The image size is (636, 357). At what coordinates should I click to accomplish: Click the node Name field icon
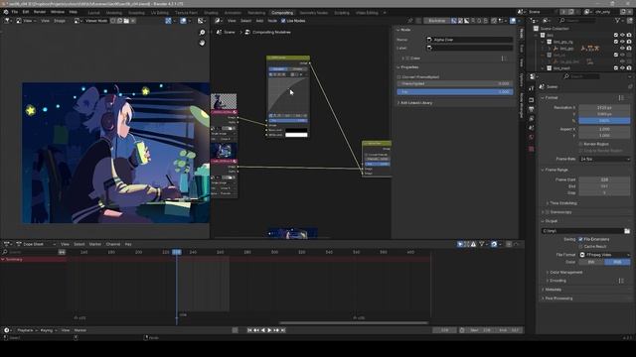(429, 40)
